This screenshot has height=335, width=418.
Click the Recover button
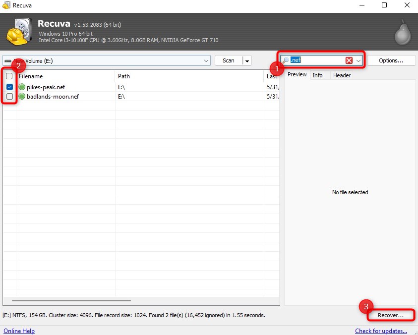pos(391,315)
